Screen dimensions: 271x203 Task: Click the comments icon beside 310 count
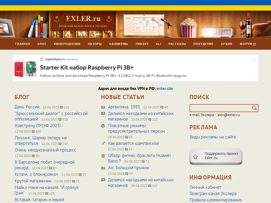(x=60, y=119)
